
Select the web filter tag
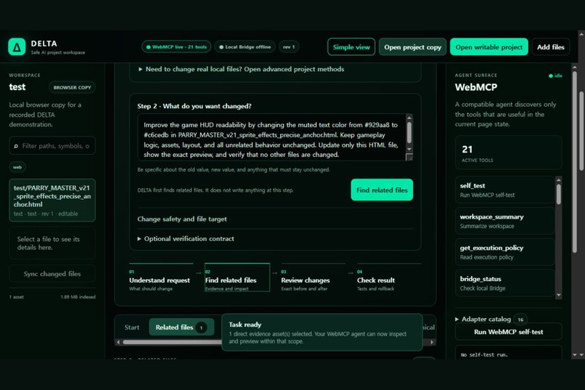pyautogui.click(x=17, y=167)
